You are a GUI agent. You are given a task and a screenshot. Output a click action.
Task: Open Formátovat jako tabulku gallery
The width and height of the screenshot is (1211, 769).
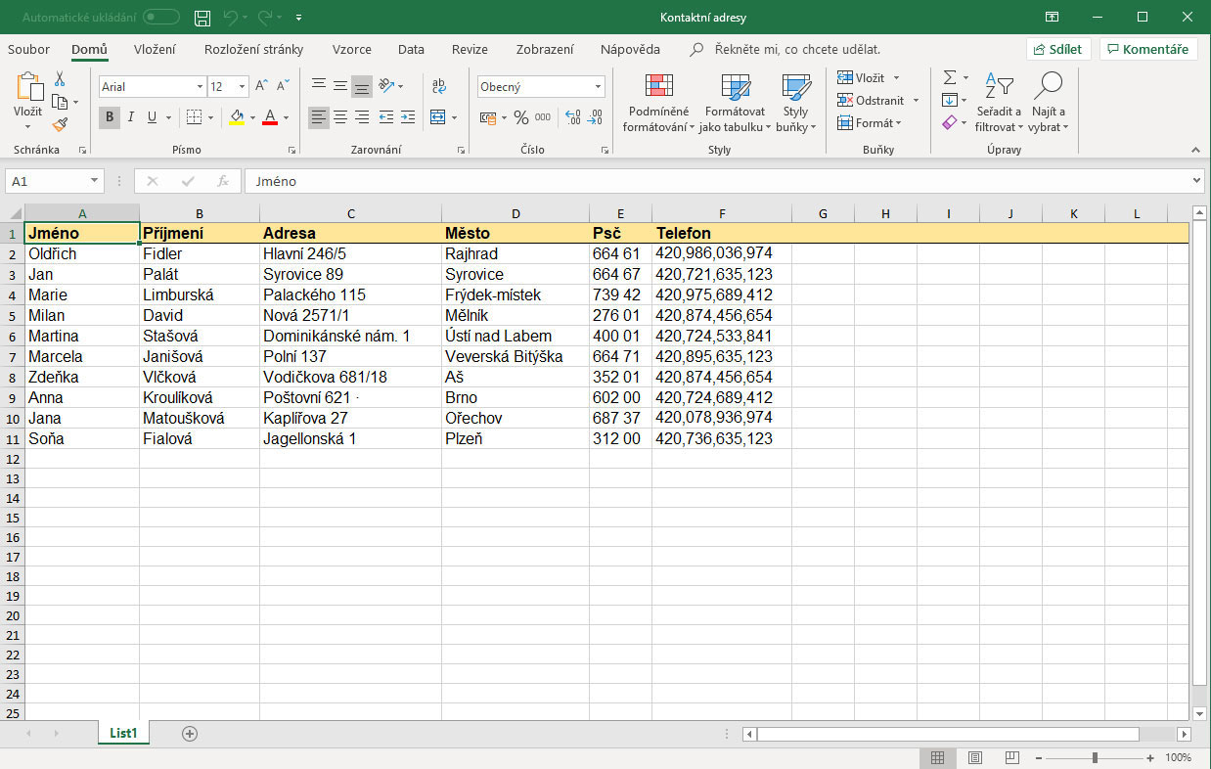click(x=735, y=104)
